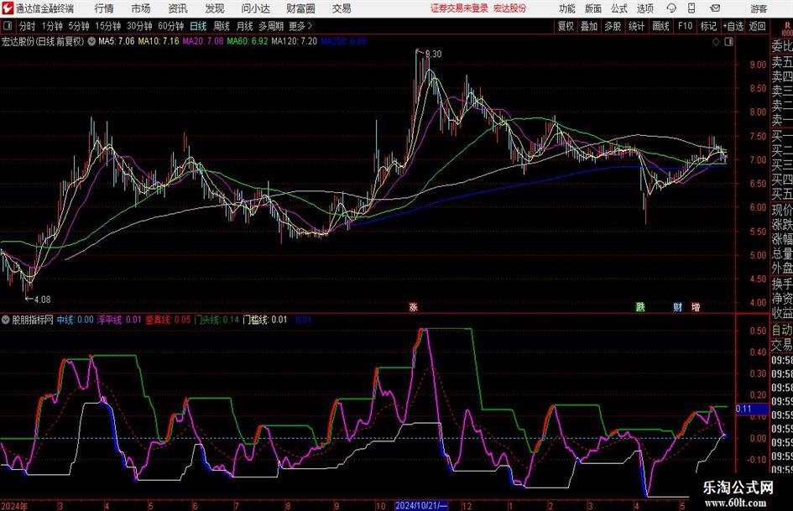Switch to 30分钟 period
Screen dimensions: 793x511
tap(139, 26)
